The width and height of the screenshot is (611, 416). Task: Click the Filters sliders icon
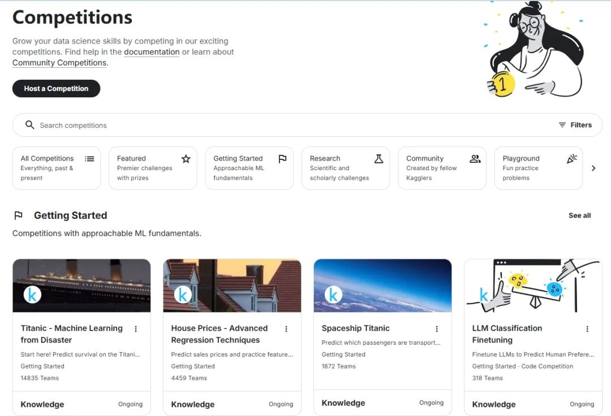point(562,125)
